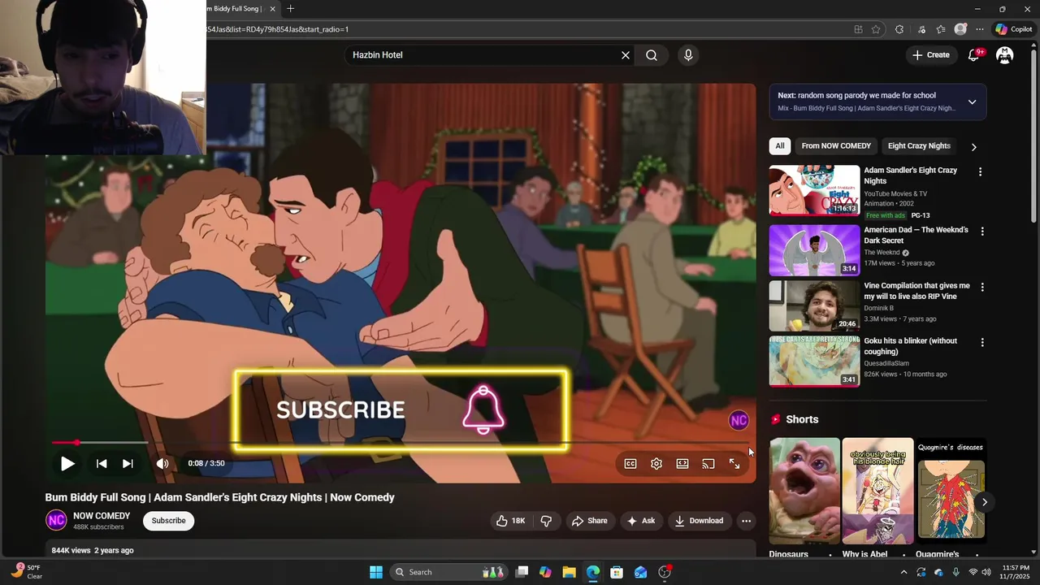This screenshot has width=1040, height=585.
Task: Share the video
Action: point(589,521)
